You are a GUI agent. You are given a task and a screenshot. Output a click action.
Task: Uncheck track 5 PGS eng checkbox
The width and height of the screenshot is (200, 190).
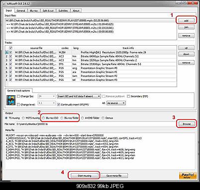point(10,68)
